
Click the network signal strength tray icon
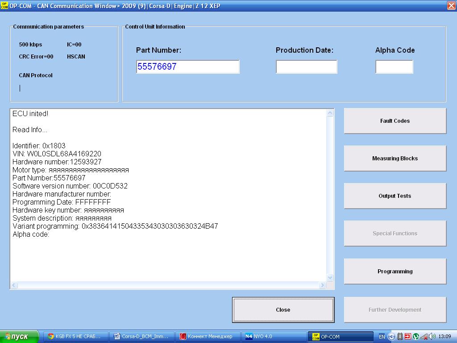(x=424, y=337)
